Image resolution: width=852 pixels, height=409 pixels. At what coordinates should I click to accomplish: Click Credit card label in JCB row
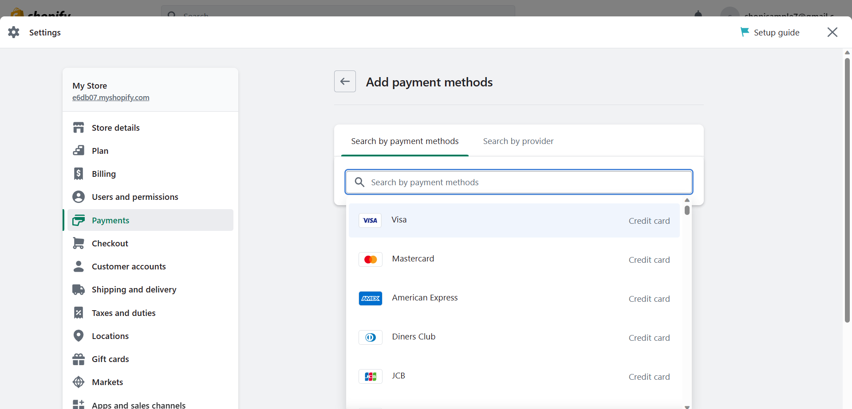click(649, 377)
